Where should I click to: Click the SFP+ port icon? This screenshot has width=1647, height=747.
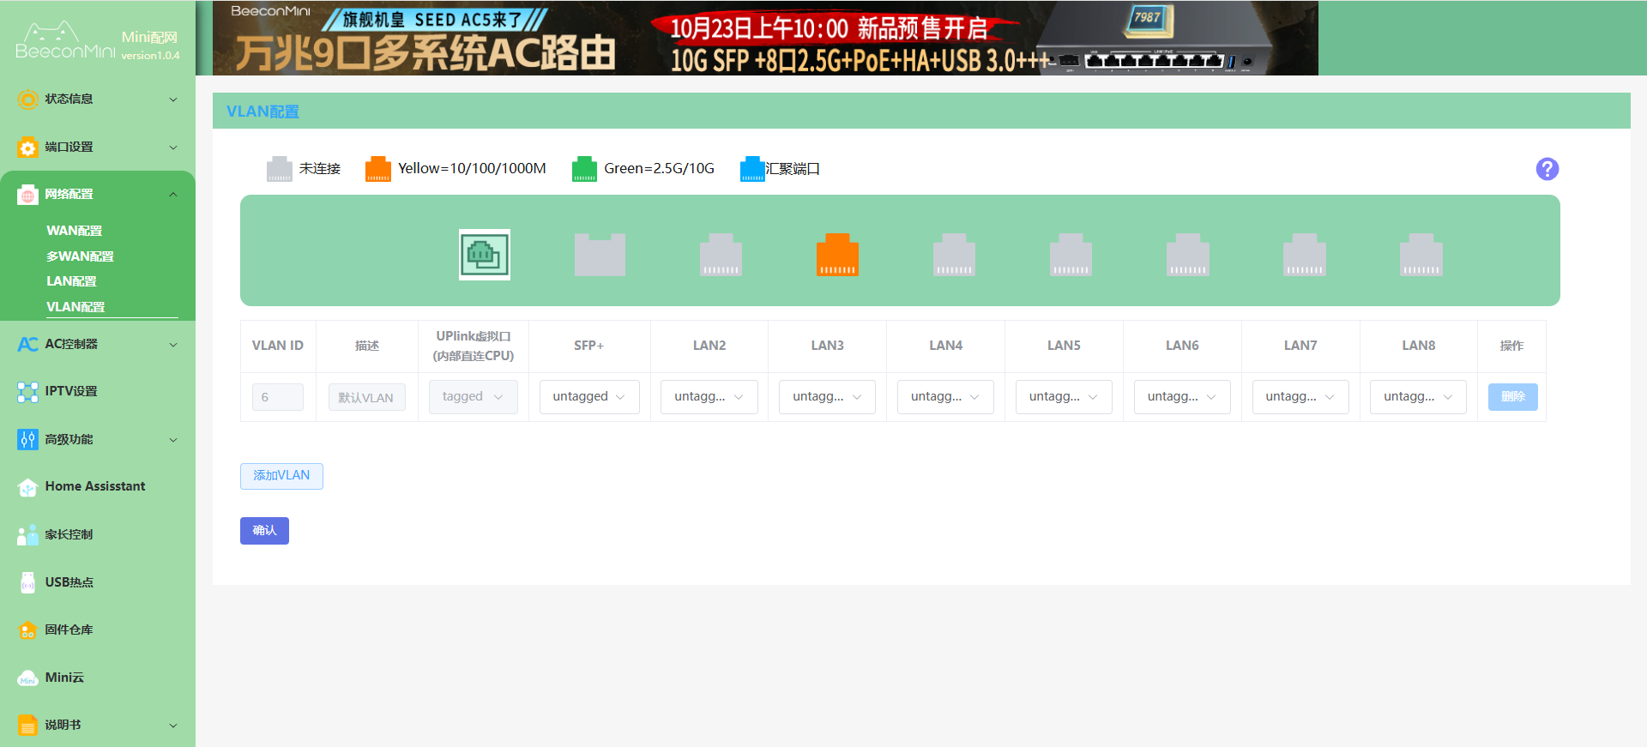coord(600,255)
